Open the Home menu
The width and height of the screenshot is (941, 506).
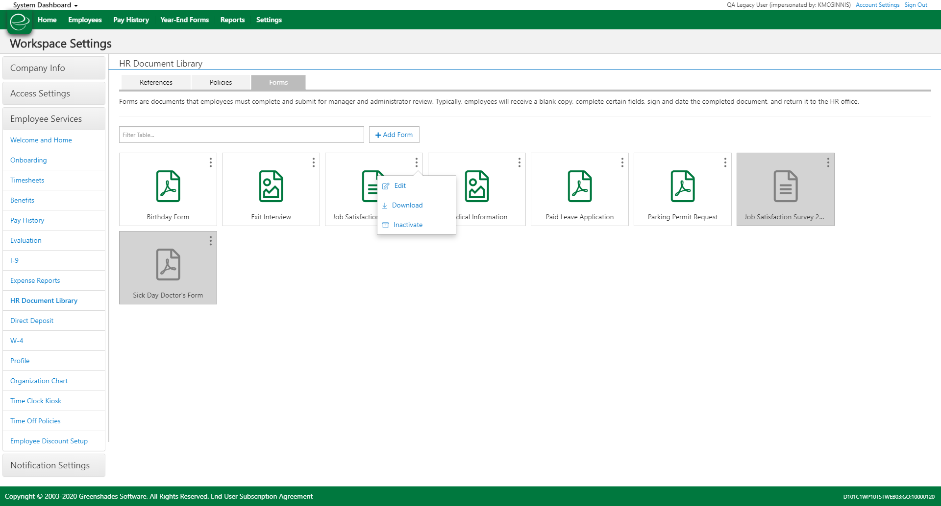47,20
